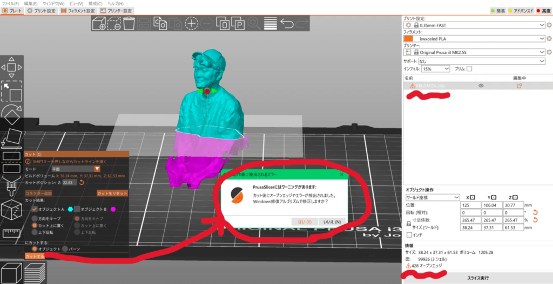This screenshot has width=553, height=284.
Task: Click the Delete selected dashed-cube minus icon
Action: (114, 24)
